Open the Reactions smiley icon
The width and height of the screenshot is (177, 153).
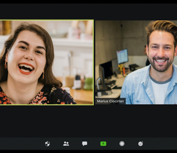tap(141, 144)
